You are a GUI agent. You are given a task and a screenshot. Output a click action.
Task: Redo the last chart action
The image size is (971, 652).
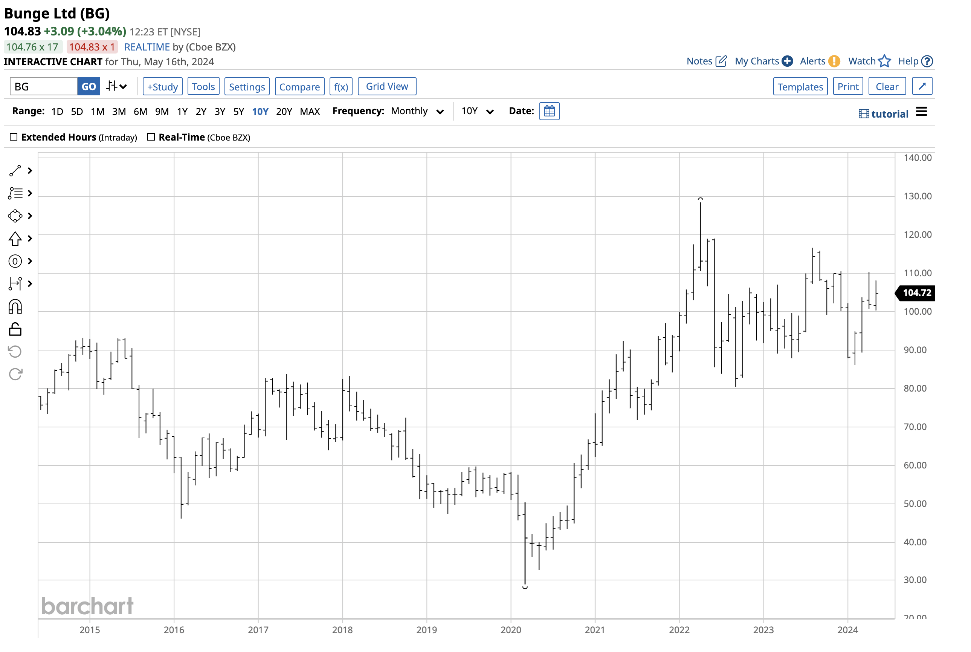tap(15, 373)
